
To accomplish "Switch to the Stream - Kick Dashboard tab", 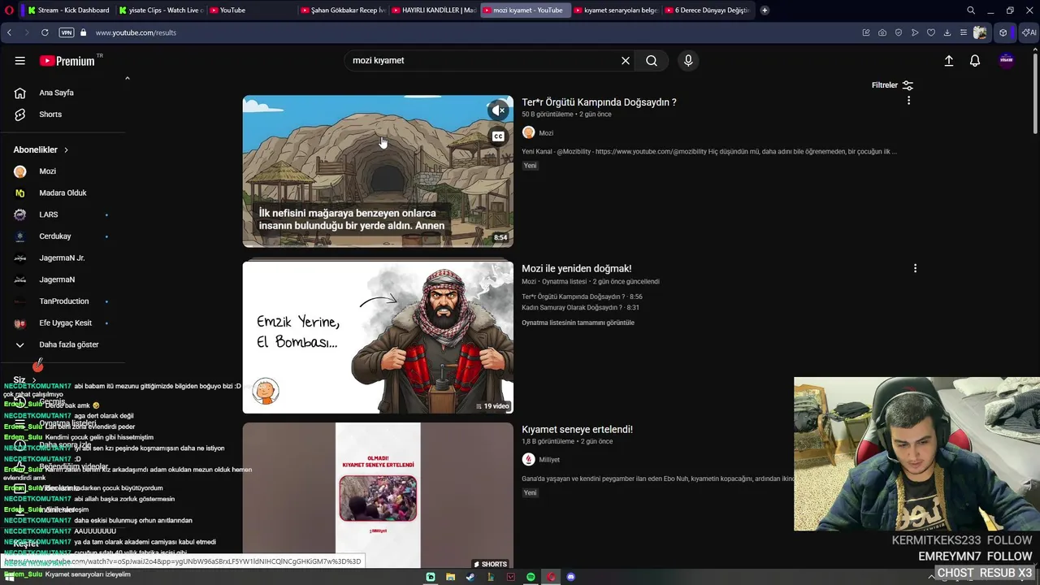I will pyautogui.click(x=69, y=11).
